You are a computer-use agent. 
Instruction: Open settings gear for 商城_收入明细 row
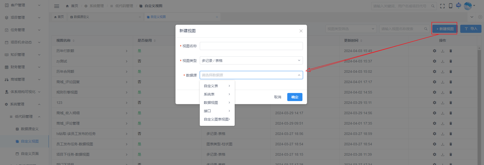coord(434,113)
